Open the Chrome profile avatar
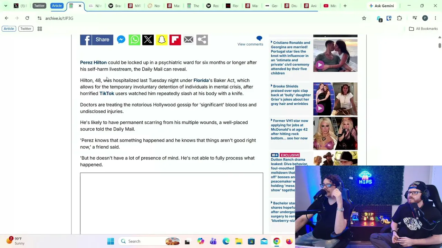The image size is (442, 248). point(425,18)
